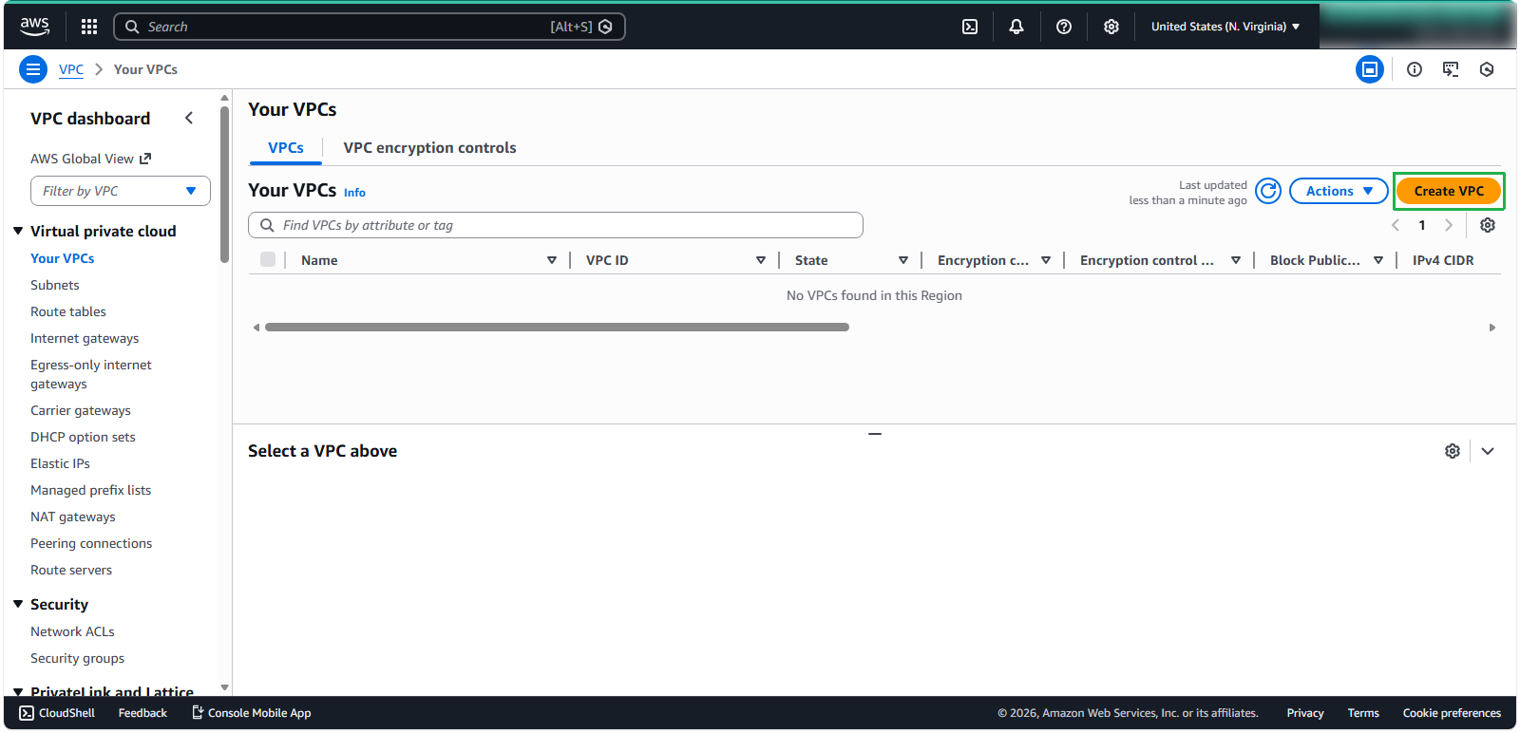Image resolution: width=1520 pixels, height=733 pixels.
Task: Open DHCP option sets in sidebar
Action: click(83, 437)
